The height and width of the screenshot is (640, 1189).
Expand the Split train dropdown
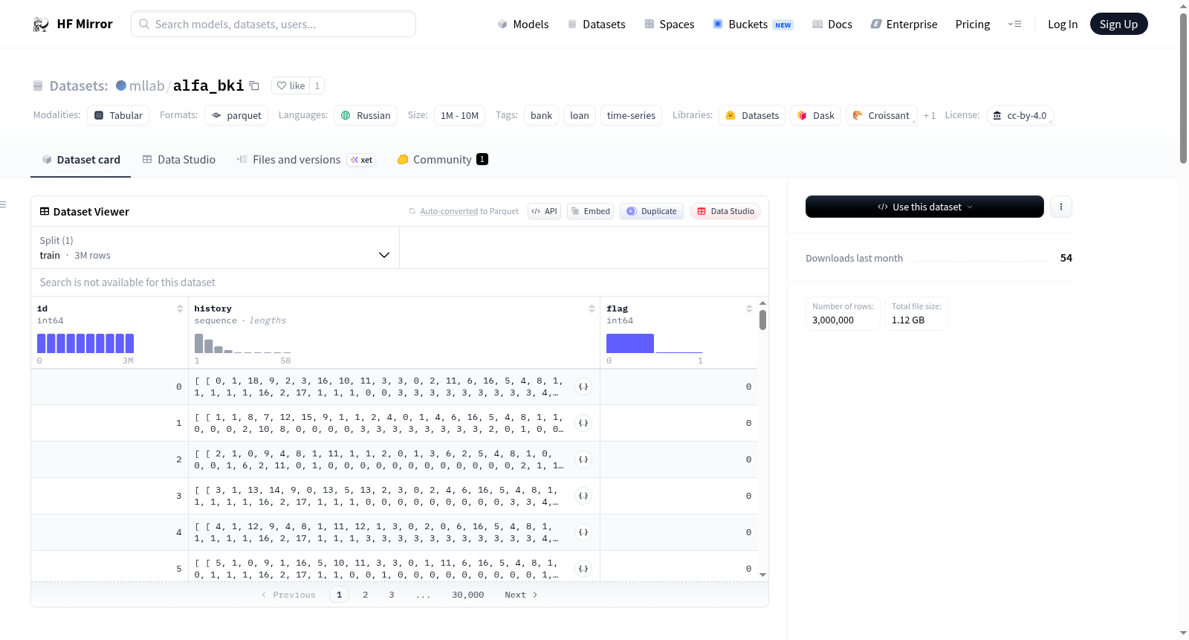point(216,248)
